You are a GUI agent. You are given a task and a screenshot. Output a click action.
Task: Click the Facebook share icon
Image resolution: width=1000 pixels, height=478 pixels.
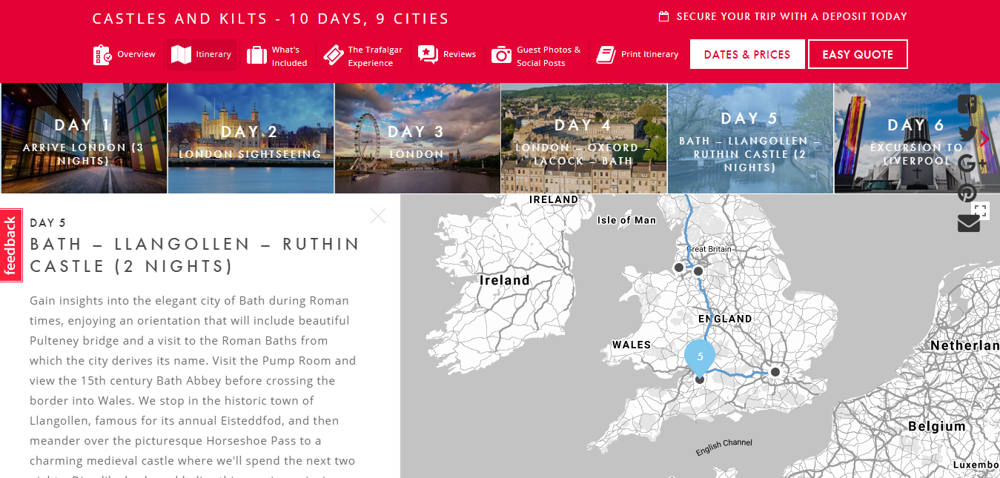968,104
